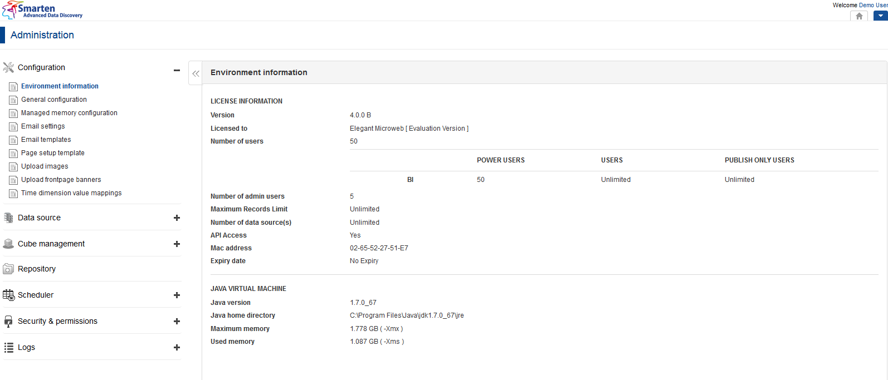This screenshot has height=380, width=888.
Task: Collapse the Configuration section minus sign
Action: click(x=177, y=70)
